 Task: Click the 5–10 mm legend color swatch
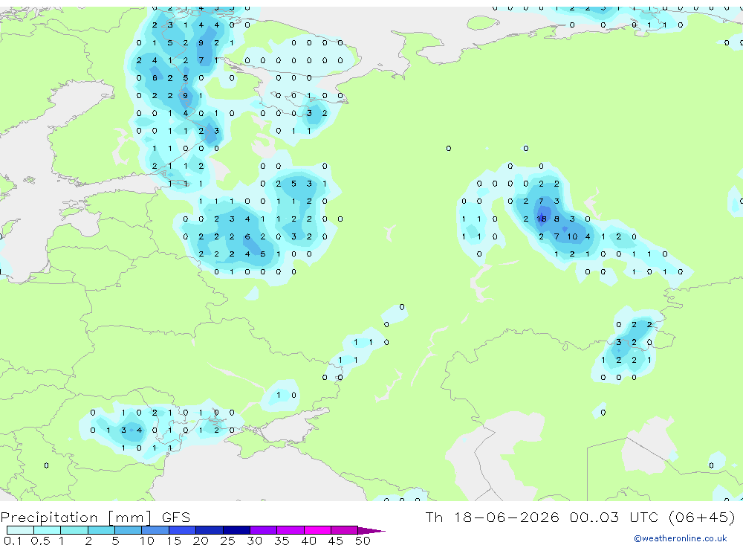(x=129, y=530)
